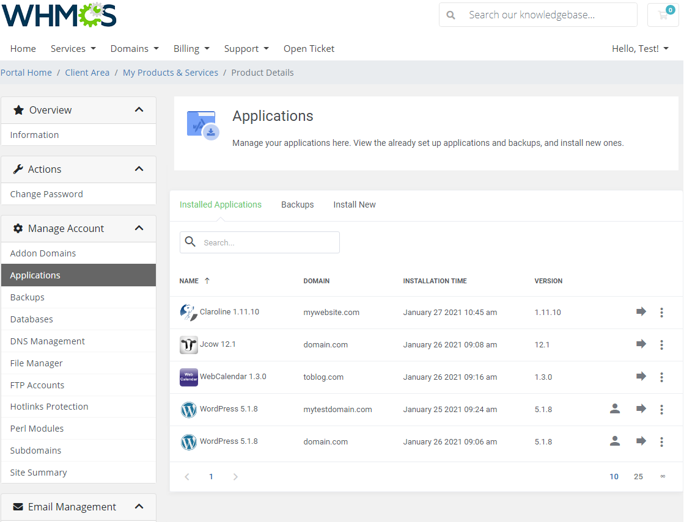Open Backups in the sidebar menu

78,297
